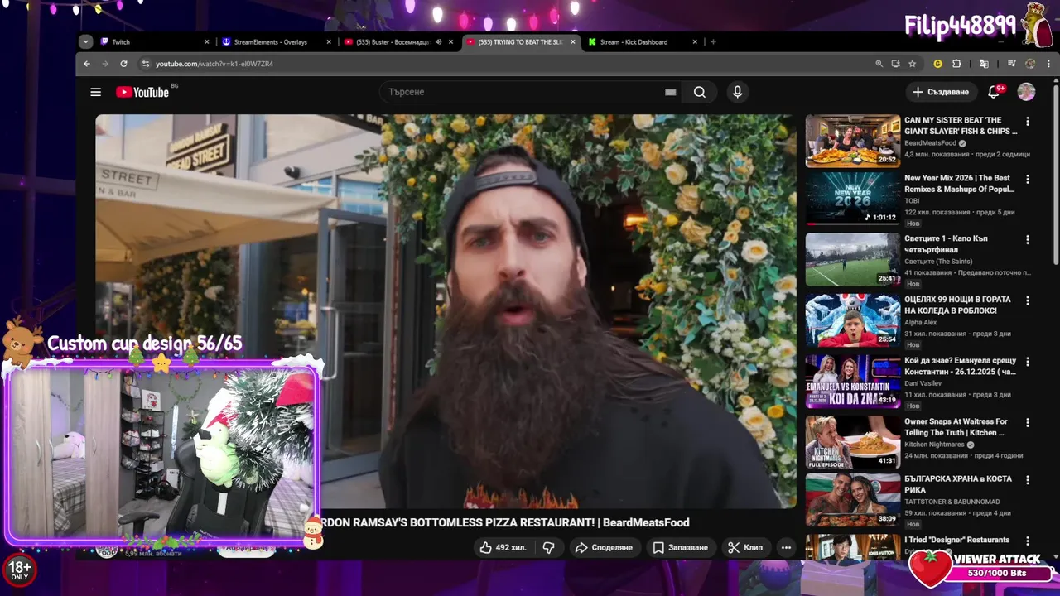This screenshot has height=596, width=1060.
Task: Open ОЦЕЛЯХ 99 НОЩИ Roblox thumbnail
Action: point(853,320)
